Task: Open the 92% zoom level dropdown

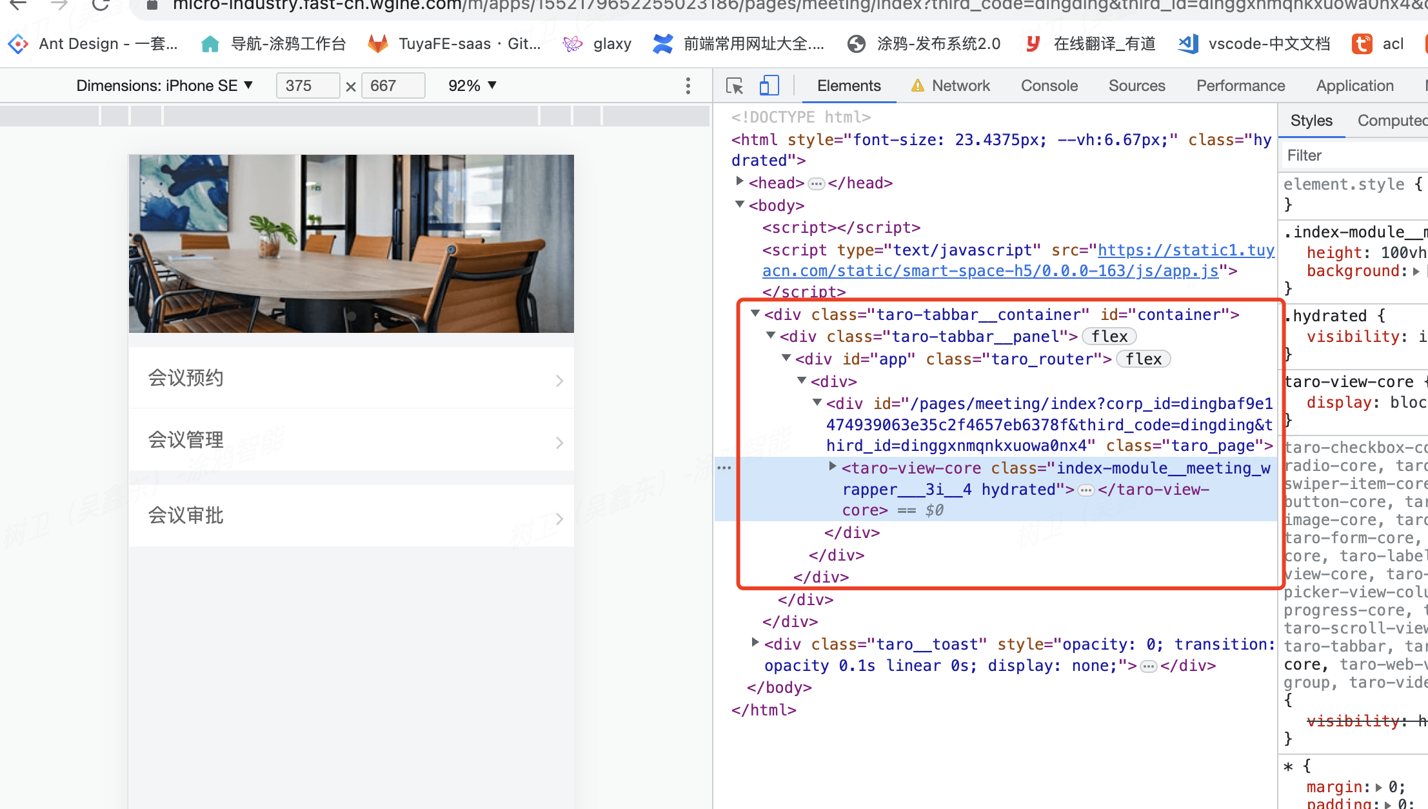Action: click(472, 86)
